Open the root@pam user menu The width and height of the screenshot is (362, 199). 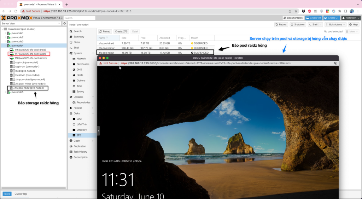(x=351, y=18)
